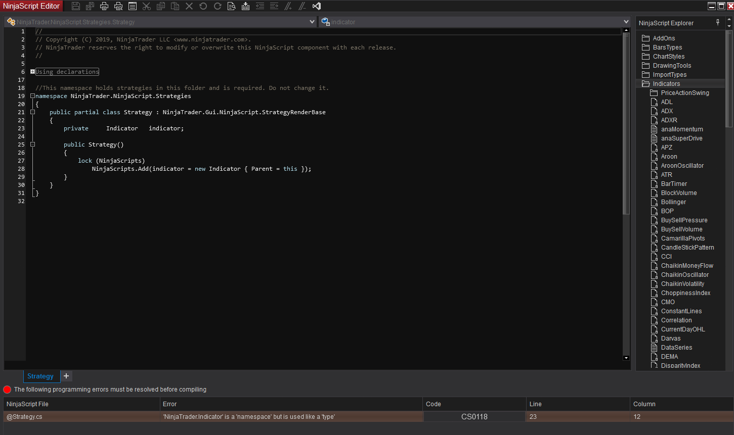Click the Save icon in the toolbar
The image size is (734, 435).
[76, 6]
